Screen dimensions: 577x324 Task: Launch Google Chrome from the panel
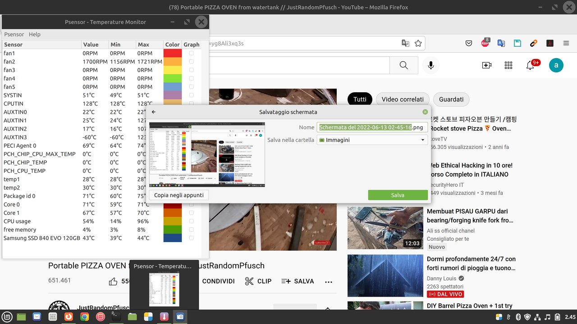(x=84, y=317)
